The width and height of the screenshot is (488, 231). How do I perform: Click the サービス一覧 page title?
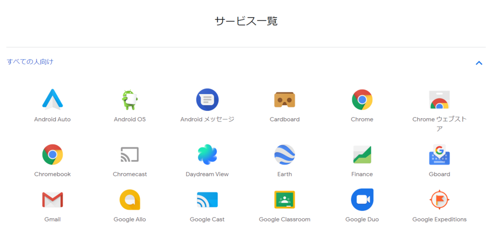pyautogui.click(x=246, y=21)
